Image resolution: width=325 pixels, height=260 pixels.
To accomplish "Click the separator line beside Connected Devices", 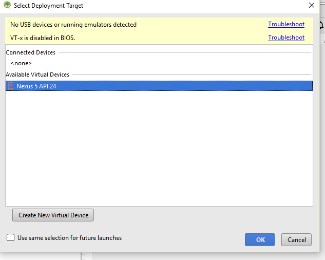I will pyautogui.click(x=185, y=52).
